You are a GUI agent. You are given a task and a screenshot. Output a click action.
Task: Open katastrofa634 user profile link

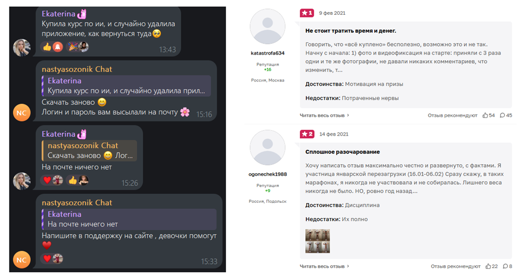point(267,53)
